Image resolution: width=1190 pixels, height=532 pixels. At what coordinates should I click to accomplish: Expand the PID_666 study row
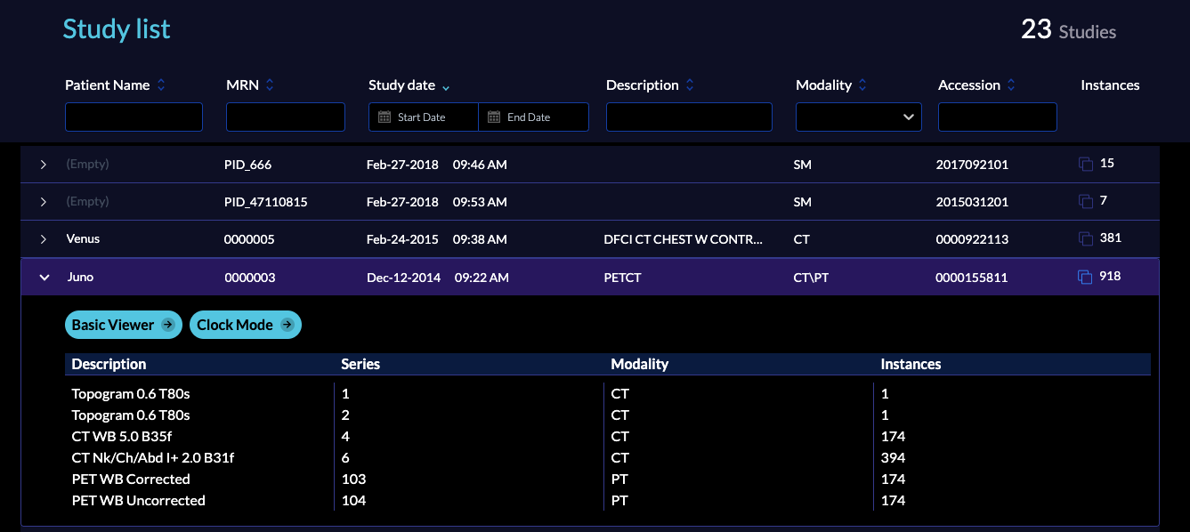coord(44,165)
